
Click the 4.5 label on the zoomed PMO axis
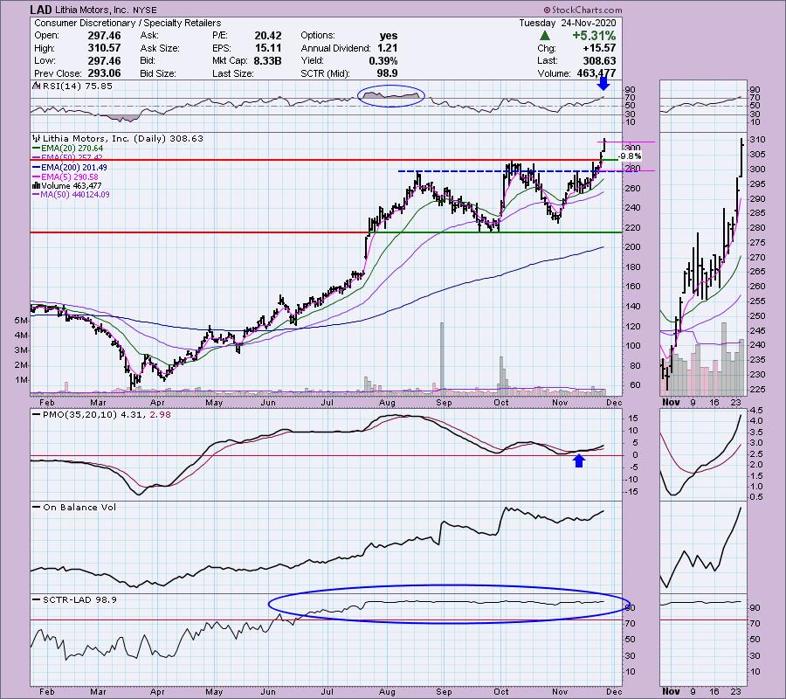pos(756,410)
